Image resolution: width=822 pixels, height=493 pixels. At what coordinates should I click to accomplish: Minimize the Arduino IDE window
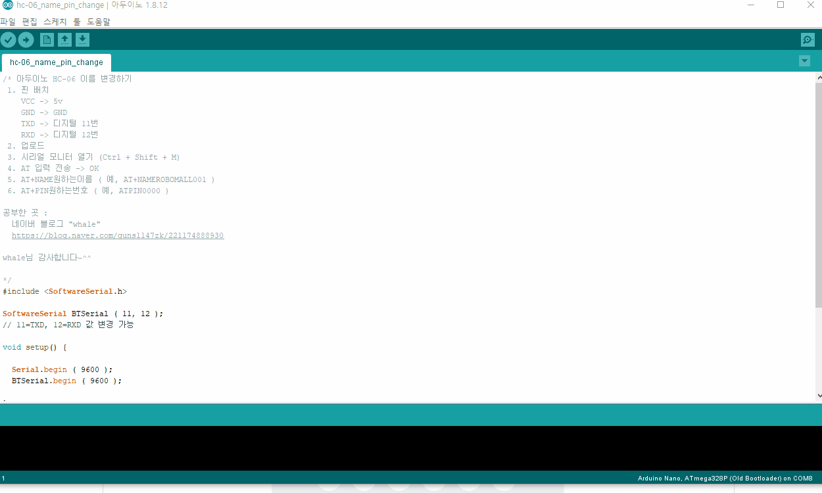click(x=752, y=5)
